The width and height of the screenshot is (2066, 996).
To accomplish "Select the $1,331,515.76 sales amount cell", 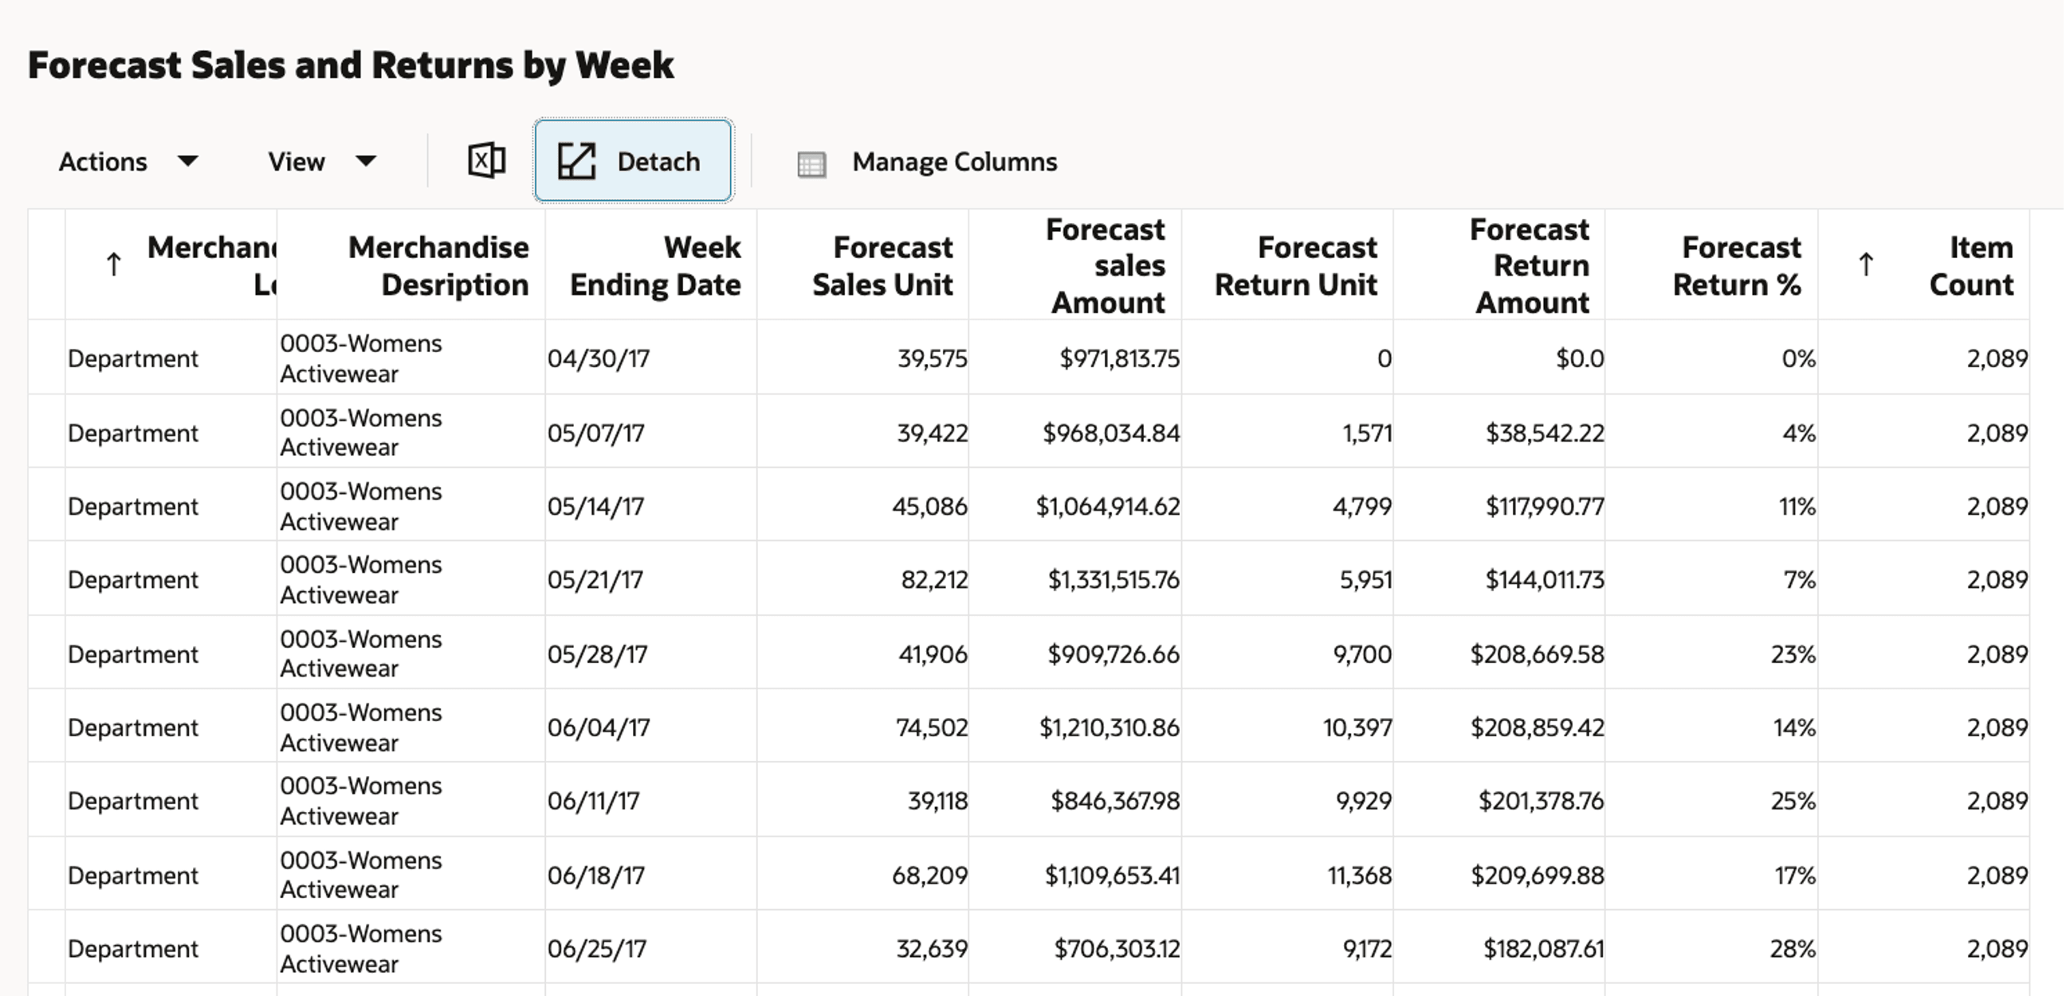I will coord(1114,580).
